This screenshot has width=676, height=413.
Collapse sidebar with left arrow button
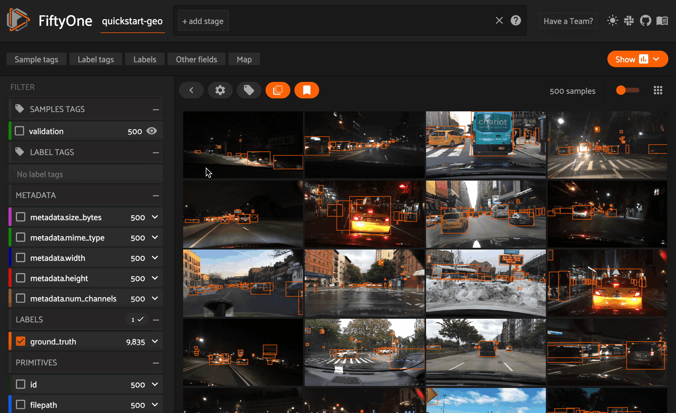click(191, 90)
